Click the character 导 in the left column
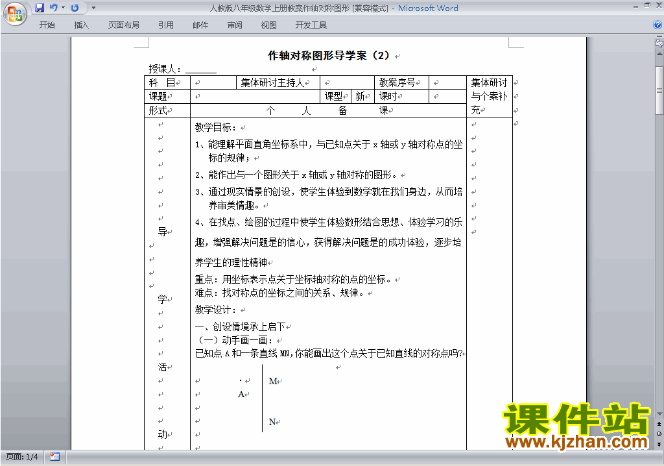Image resolution: width=664 pixels, height=466 pixels. coord(163,232)
